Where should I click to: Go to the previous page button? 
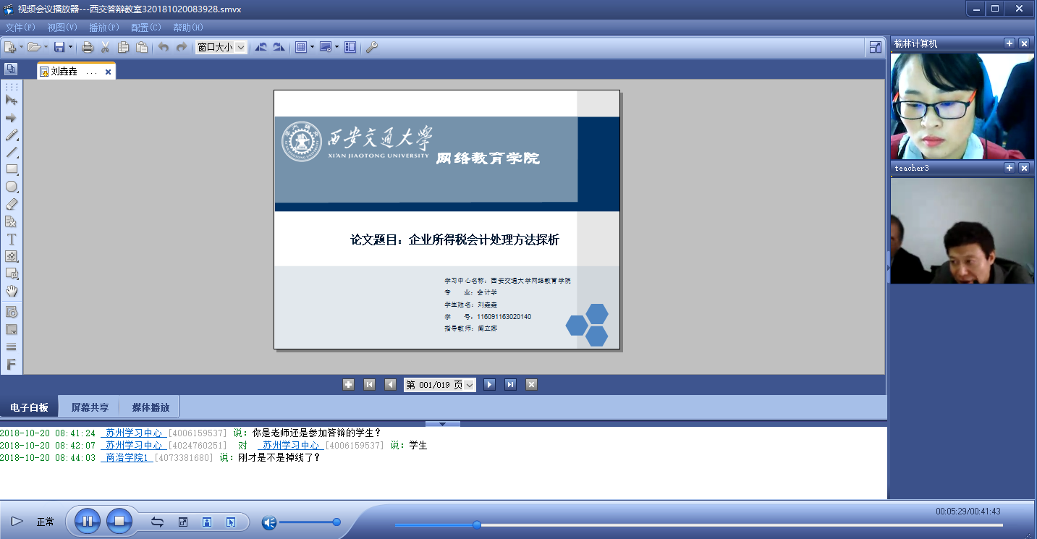[390, 385]
